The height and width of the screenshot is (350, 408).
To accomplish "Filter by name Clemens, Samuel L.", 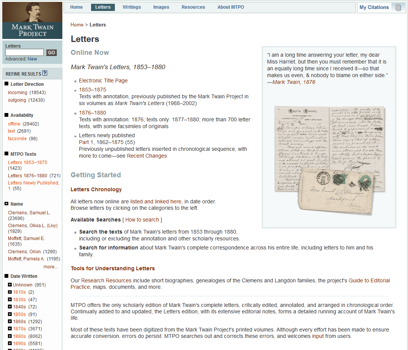I will pyautogui.click(x=29, y=212).
